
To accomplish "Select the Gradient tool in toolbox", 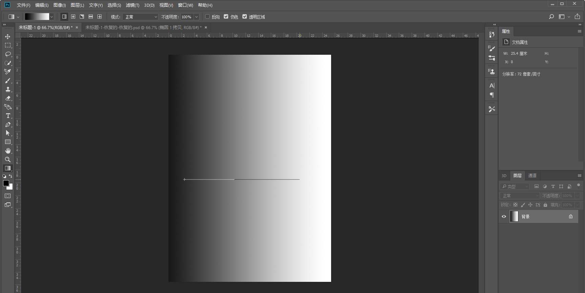I will point(7,168).
